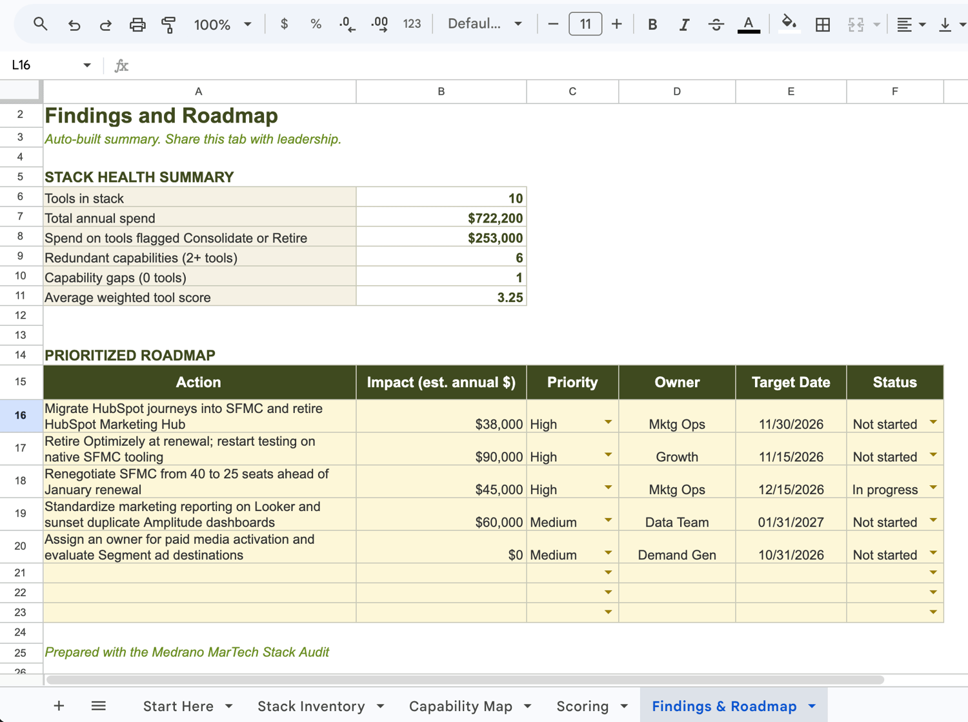Open Findings & Roadmap tab menu arrow
This screenshot has width=968, height=722.
tap(812, 707)
